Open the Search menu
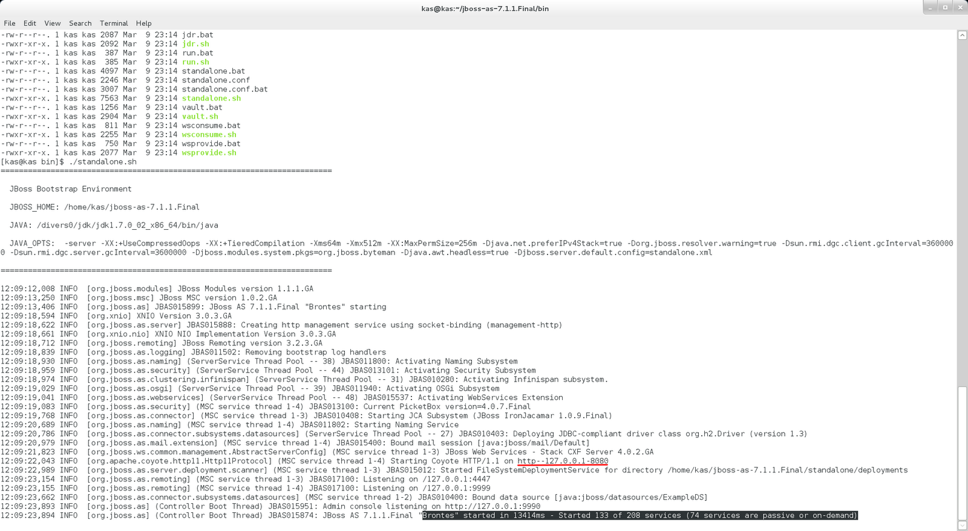 click(80, 23)
